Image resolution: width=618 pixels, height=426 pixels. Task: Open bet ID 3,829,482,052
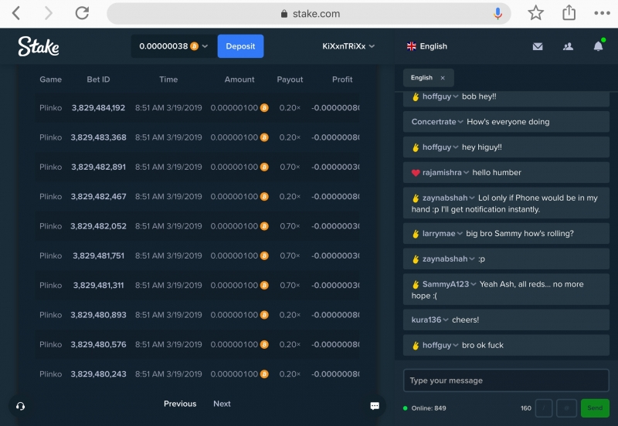click(x=98, y=226)
